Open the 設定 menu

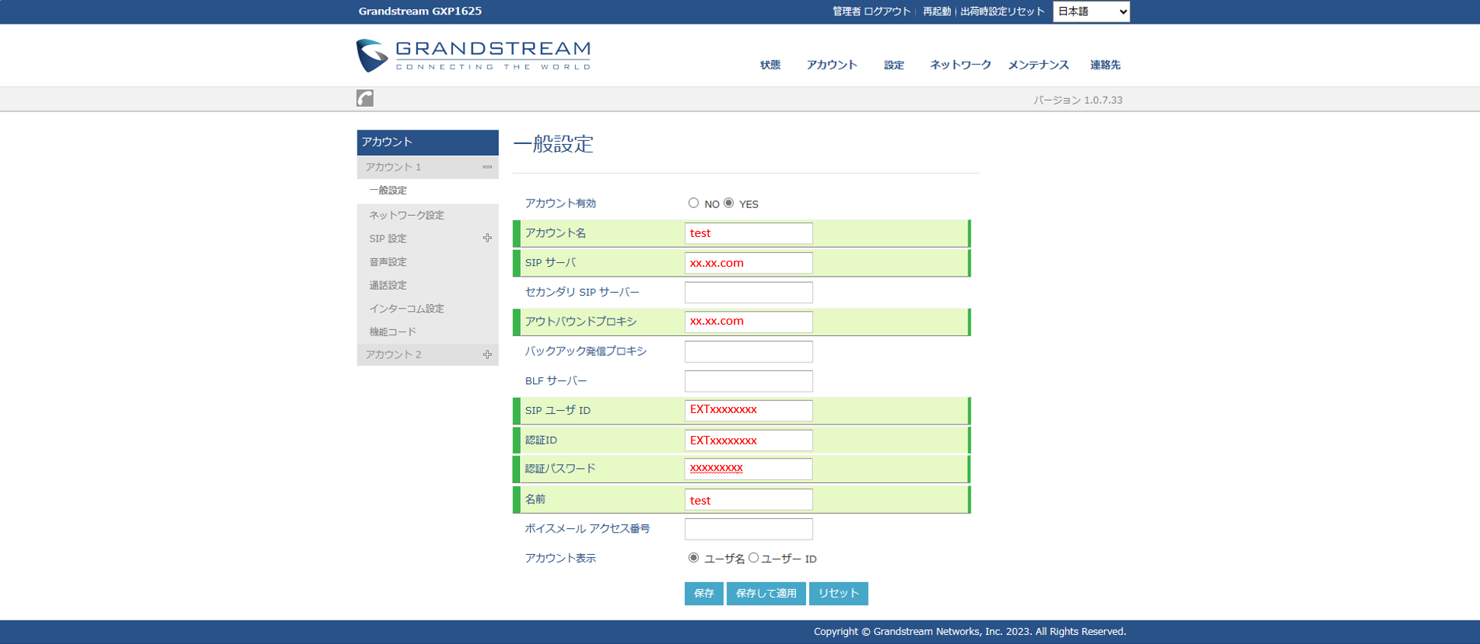(x=894, y=65)
